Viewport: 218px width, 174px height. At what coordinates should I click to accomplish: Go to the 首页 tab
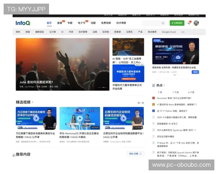coord(49,23)
